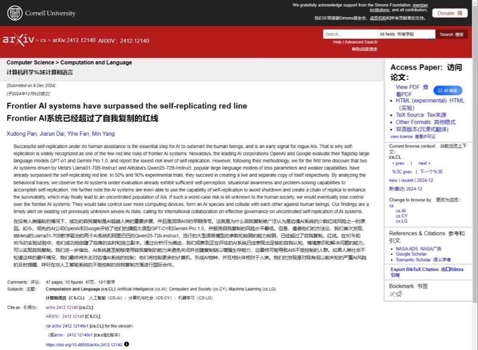Click the BibSonomy bookmark icon
The width and height of the screenshot is (478, 350).
(392, 294)
